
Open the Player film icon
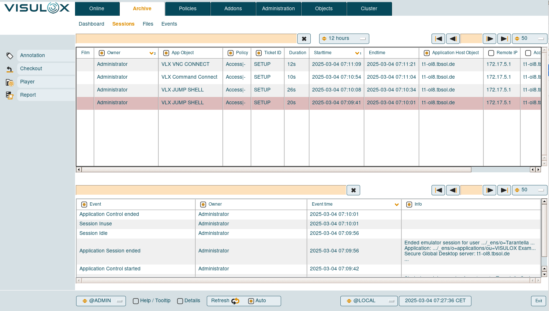point(10,82)
